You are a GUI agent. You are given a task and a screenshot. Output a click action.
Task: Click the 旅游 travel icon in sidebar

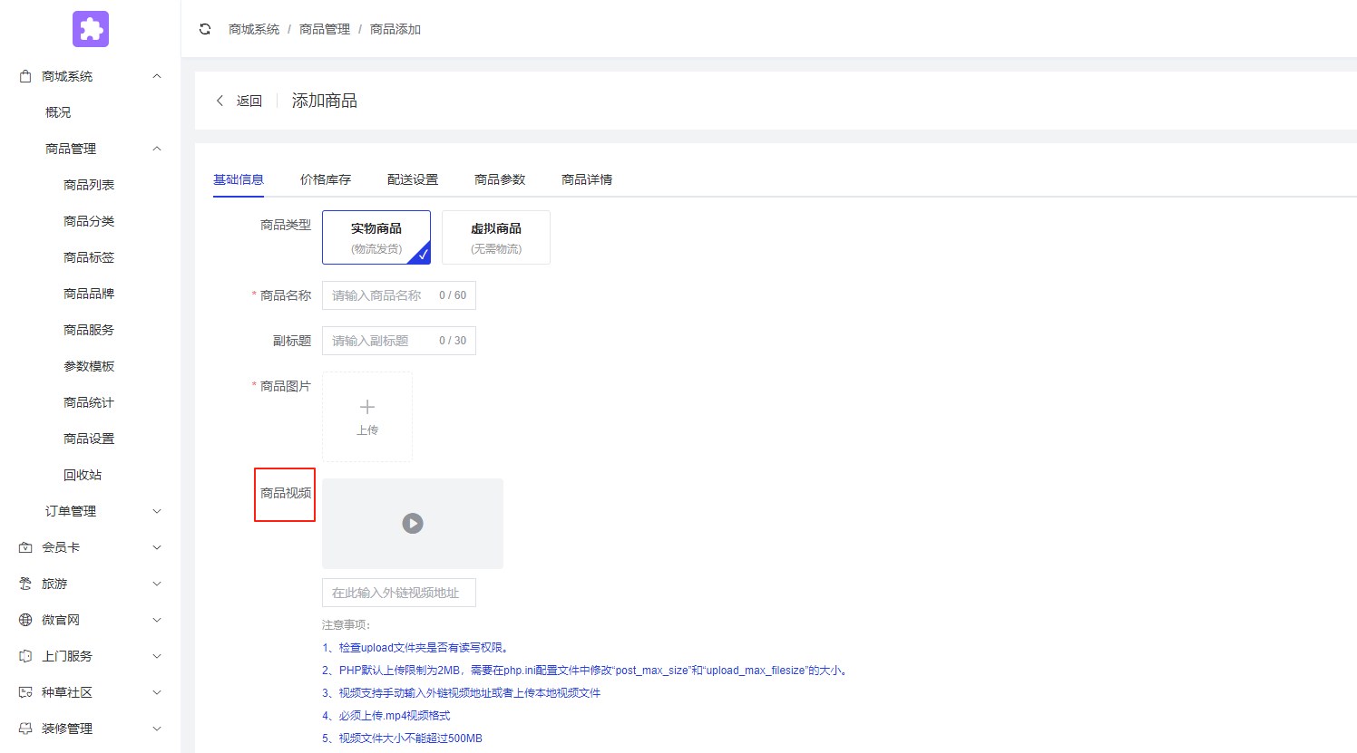click(x=24, y=583)
